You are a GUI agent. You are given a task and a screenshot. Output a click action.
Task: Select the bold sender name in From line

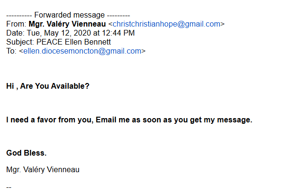(67, 24)
